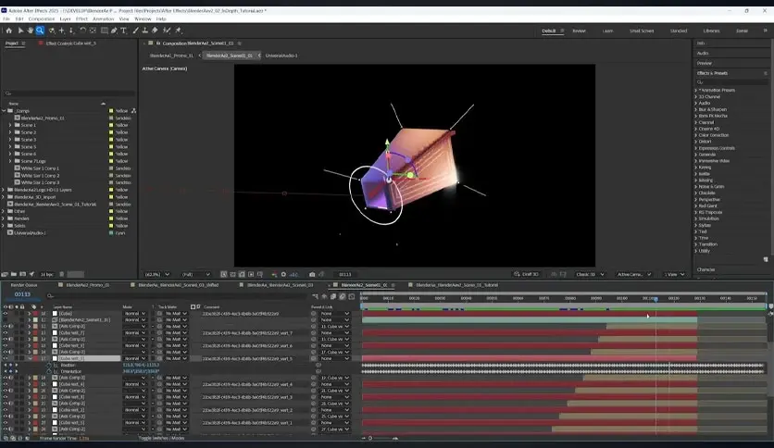Select the Rotation tool
This screenshot has height=448, width=774.
[x=82, y=31]
